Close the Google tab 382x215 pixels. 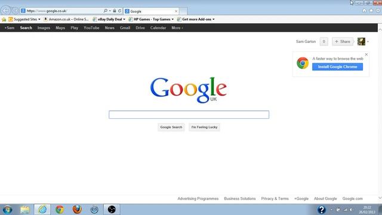click(176, 11)
